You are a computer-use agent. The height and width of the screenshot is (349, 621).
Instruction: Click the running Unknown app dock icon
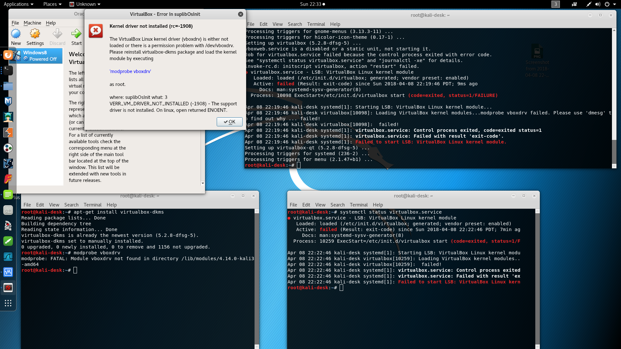[8, 288]
